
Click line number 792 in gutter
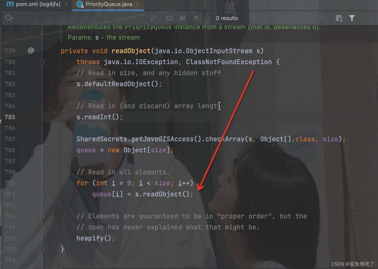tap(10, 194)
